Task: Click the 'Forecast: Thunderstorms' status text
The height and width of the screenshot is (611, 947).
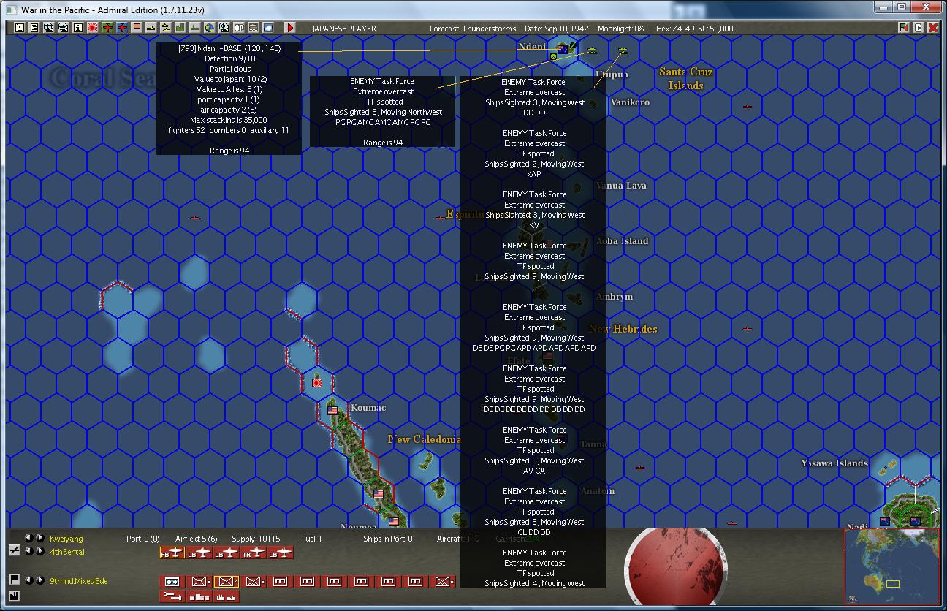Action: pos(473,29)
